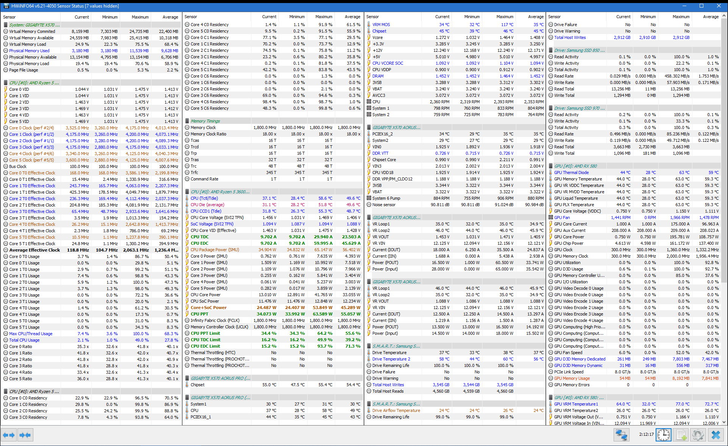The image size is (728, 446).
Task: Click the icon beside GPU Memory Errors
Action: point(551,385)
